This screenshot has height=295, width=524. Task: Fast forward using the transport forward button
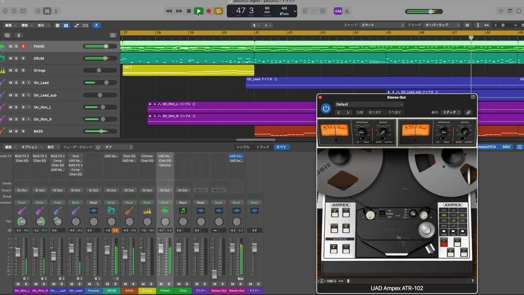coord(179,11)
